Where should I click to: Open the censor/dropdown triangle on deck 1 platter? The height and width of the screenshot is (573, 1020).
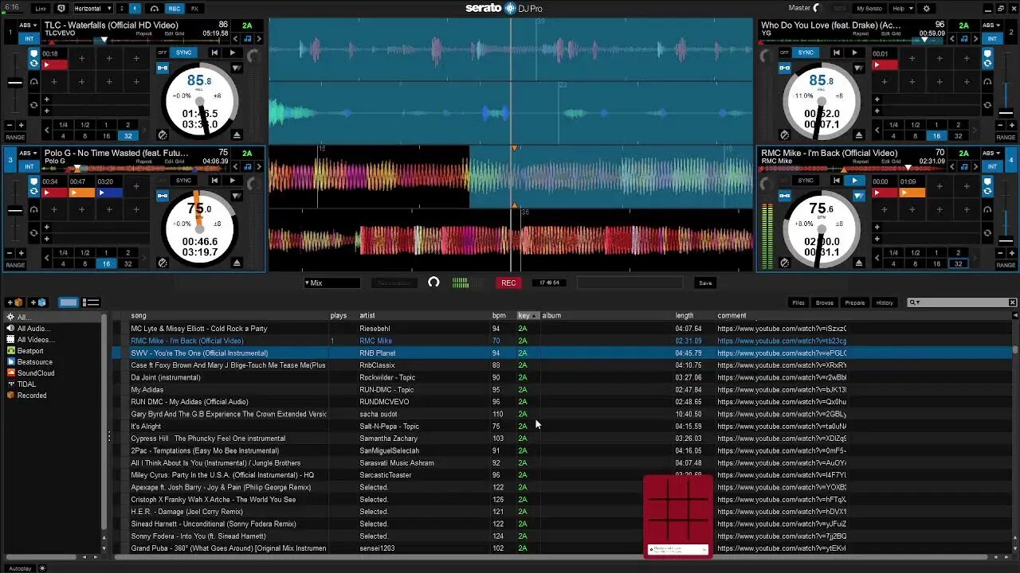237,68
